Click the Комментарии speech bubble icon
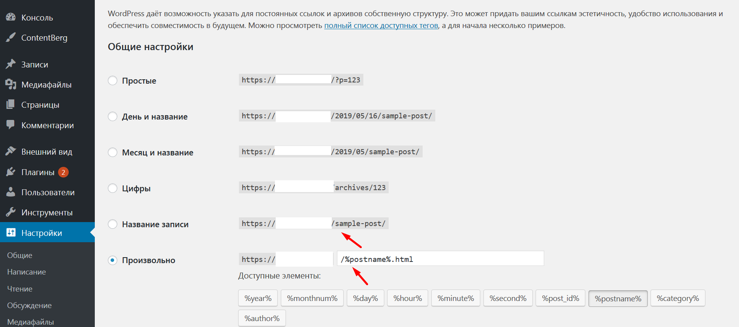This screenshot has width=739, height=327. (11, 125)
